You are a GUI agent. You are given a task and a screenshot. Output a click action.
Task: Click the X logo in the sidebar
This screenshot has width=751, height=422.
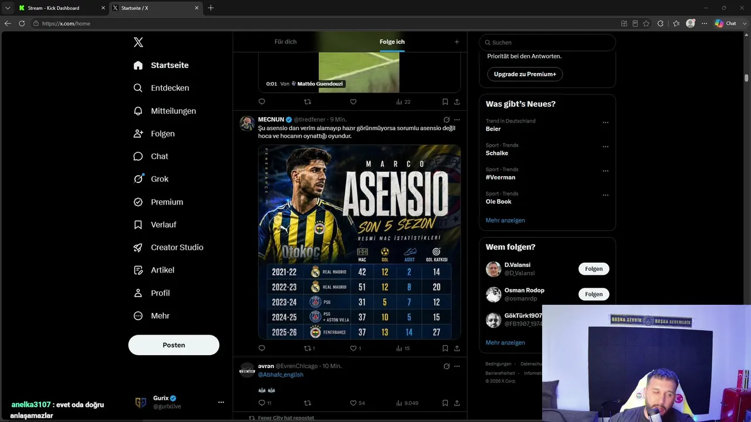tap(138, 42)
